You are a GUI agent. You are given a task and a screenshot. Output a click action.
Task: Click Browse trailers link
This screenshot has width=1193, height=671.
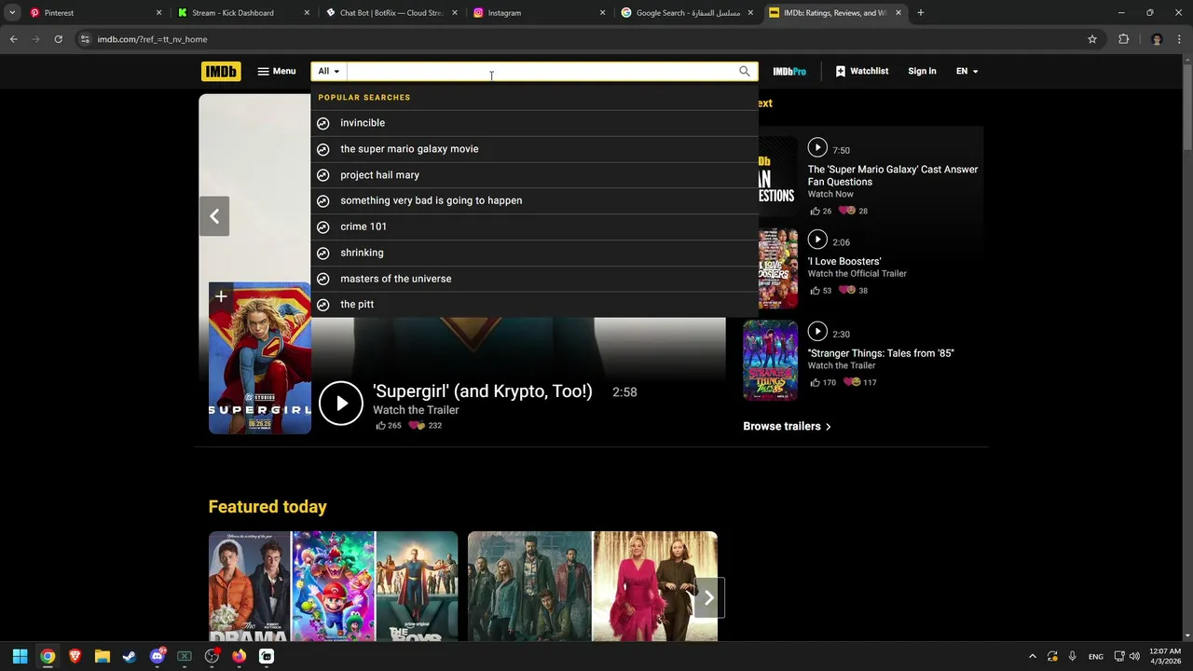(787, 427)
